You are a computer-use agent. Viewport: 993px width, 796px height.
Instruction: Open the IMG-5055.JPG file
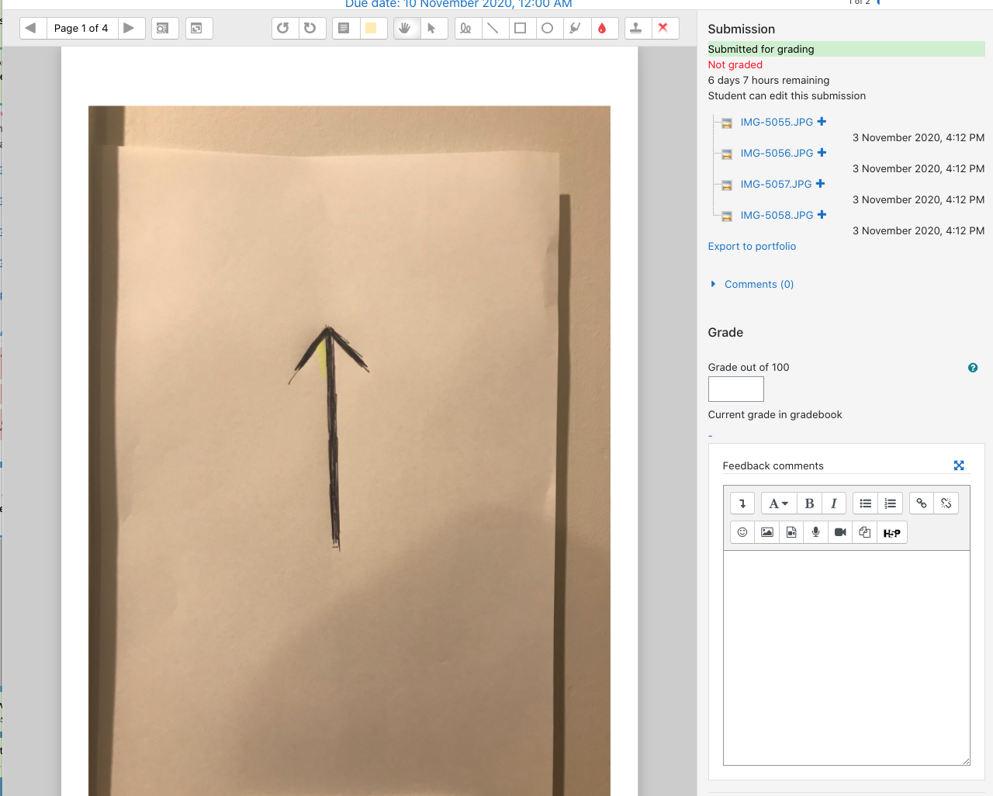tap(777, 122)
